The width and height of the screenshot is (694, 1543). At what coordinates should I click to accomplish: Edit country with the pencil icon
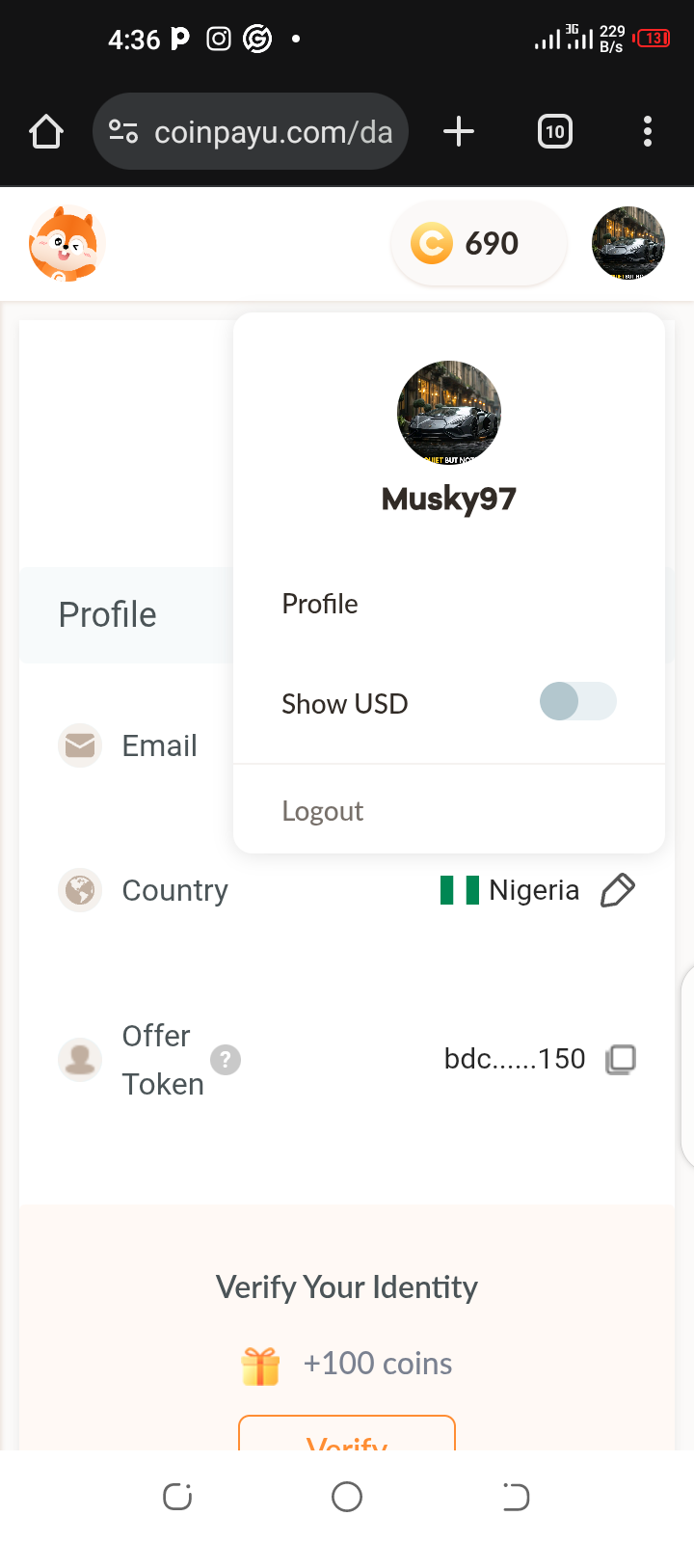[618, 890]
